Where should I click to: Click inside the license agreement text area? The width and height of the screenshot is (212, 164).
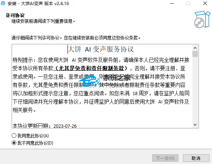102,86
